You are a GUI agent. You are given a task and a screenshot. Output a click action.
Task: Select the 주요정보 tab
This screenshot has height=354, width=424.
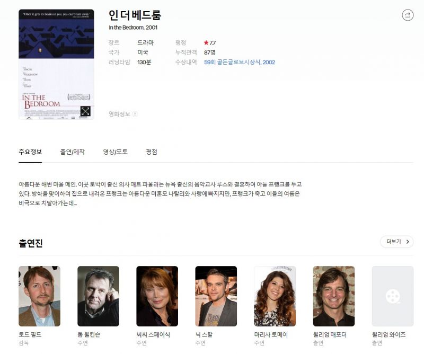point(30,152)
